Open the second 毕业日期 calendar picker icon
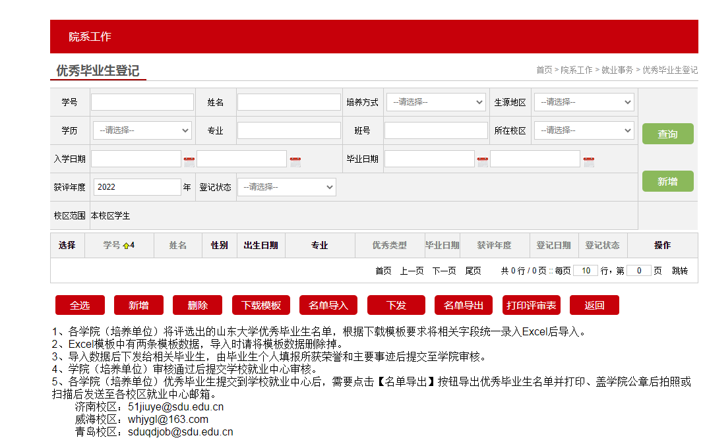 pos(589,160)
